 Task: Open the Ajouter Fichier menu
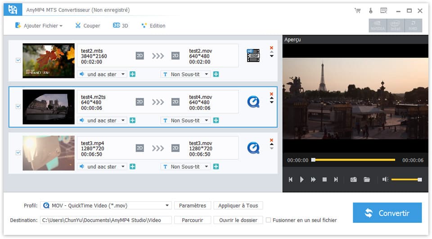click(39, 26)
